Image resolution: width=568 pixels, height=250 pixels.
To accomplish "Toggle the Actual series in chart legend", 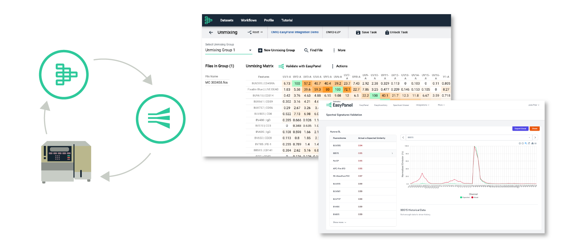I will (475, 197).
